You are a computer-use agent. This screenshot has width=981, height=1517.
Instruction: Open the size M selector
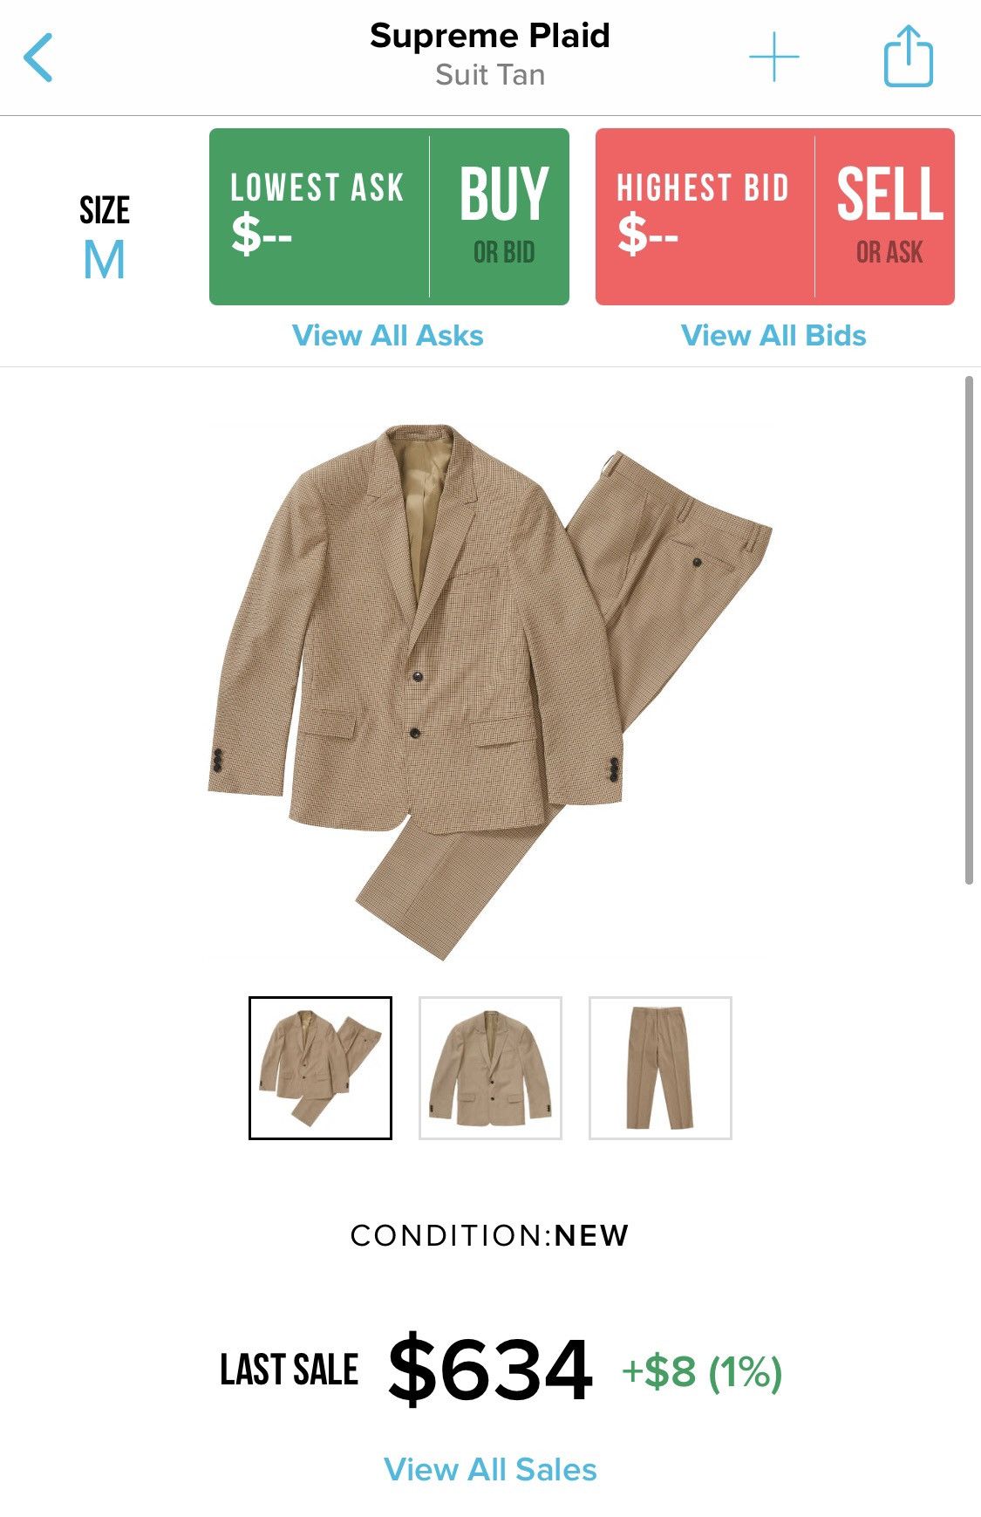[x=105, y=260]
